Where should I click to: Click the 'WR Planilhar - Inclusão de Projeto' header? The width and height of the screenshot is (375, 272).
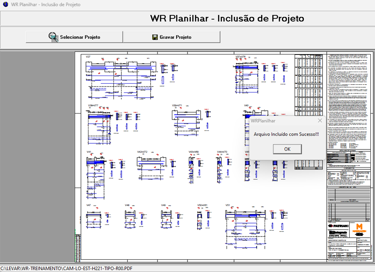click(227, 19)
